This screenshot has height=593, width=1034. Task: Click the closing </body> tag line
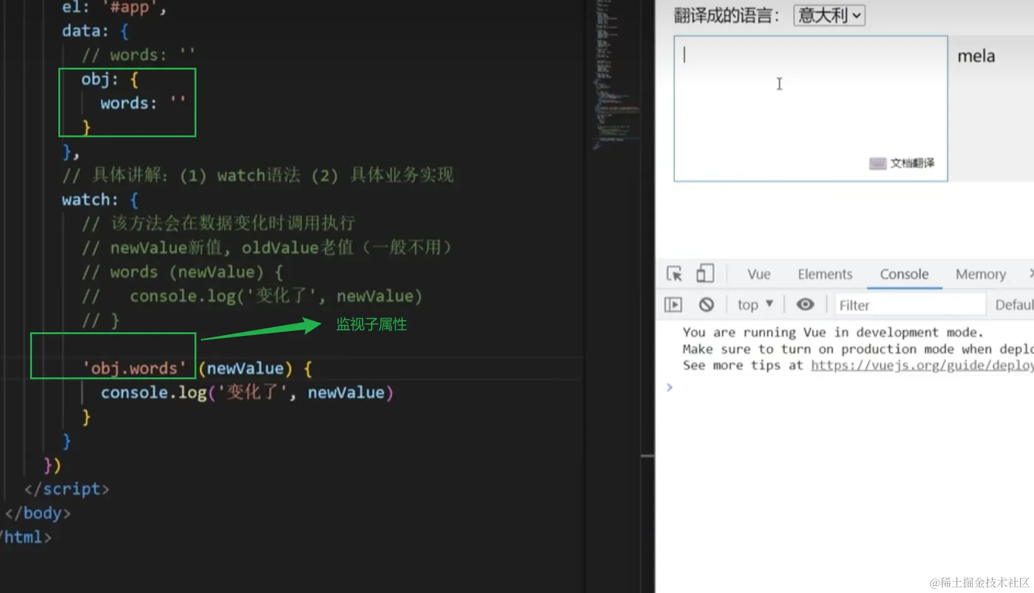coord(38,513)
